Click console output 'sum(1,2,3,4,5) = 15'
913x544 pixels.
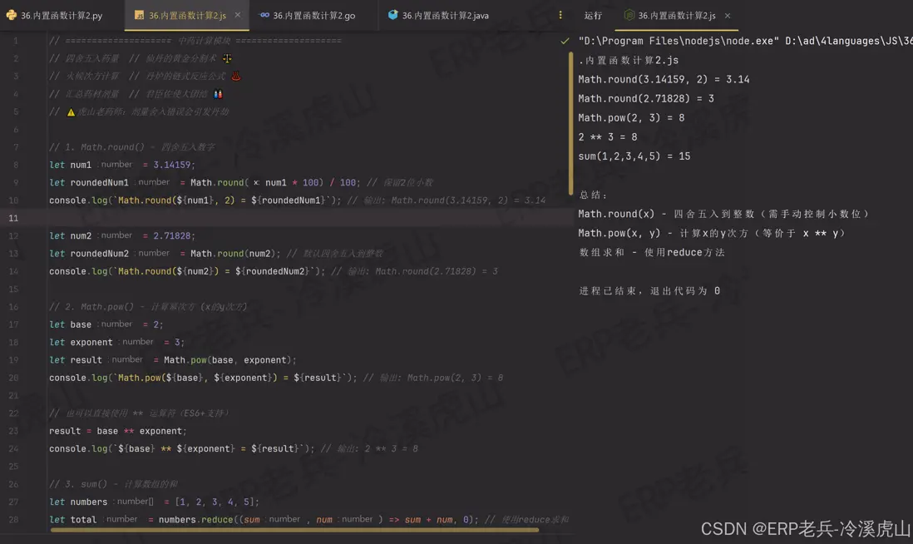(634, 156)
